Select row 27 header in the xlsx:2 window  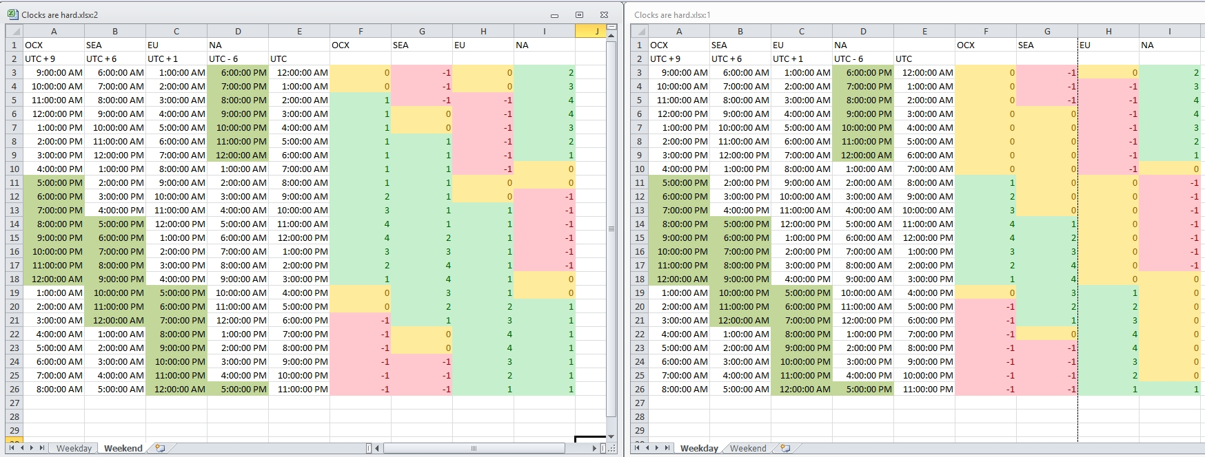[x=14, y=403]
